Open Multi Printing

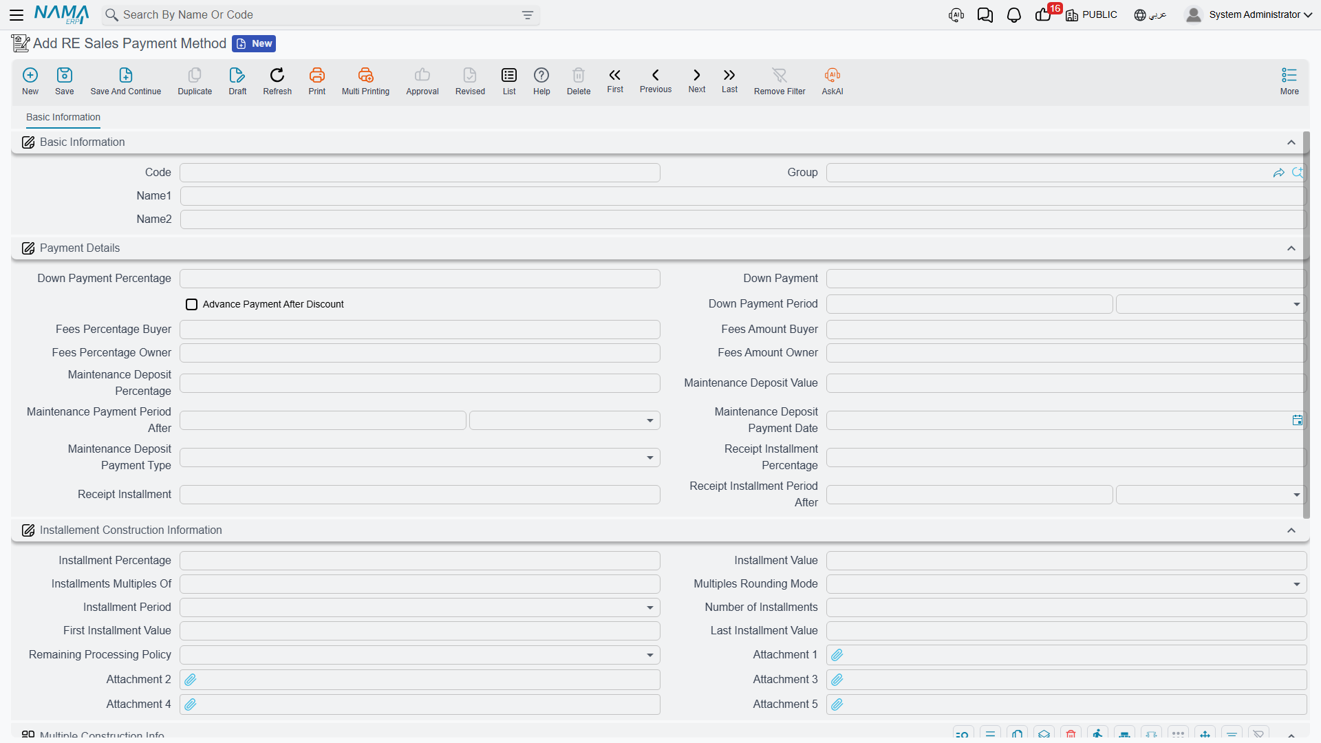pyautogui.click(x=365, y=81)
